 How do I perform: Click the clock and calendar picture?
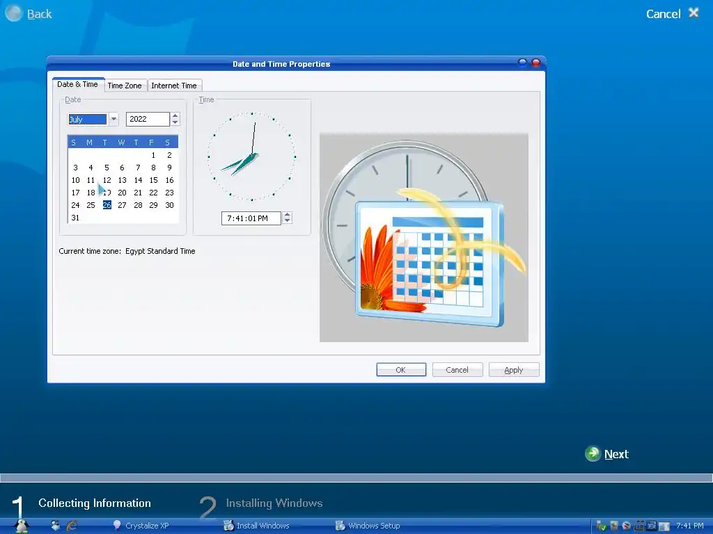(424, 238)
